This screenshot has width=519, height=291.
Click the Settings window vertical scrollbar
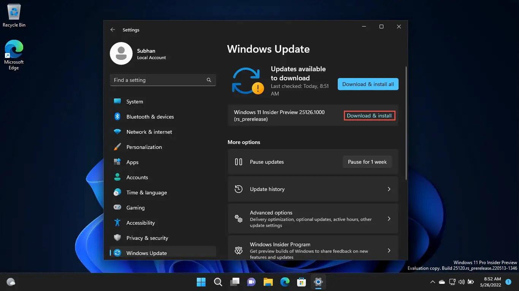[x=407, y=123]
